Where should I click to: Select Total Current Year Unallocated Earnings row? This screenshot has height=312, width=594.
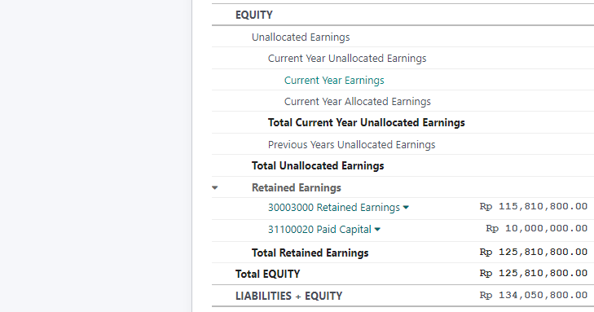point(403,123)
